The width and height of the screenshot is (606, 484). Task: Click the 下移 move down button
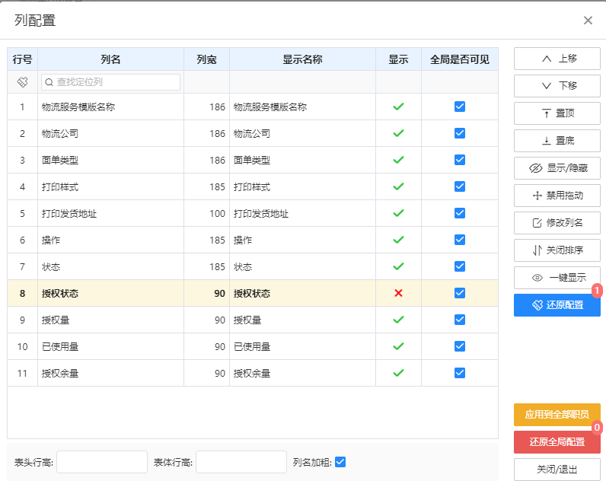557,86
